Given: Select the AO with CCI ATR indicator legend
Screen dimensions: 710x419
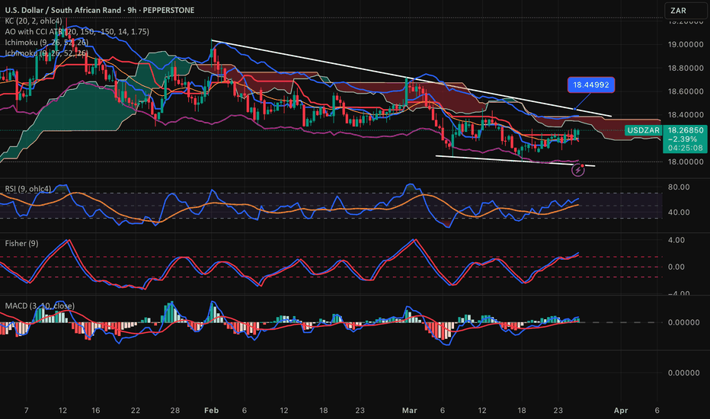Looking at the screenshot, I should [77, 32].
